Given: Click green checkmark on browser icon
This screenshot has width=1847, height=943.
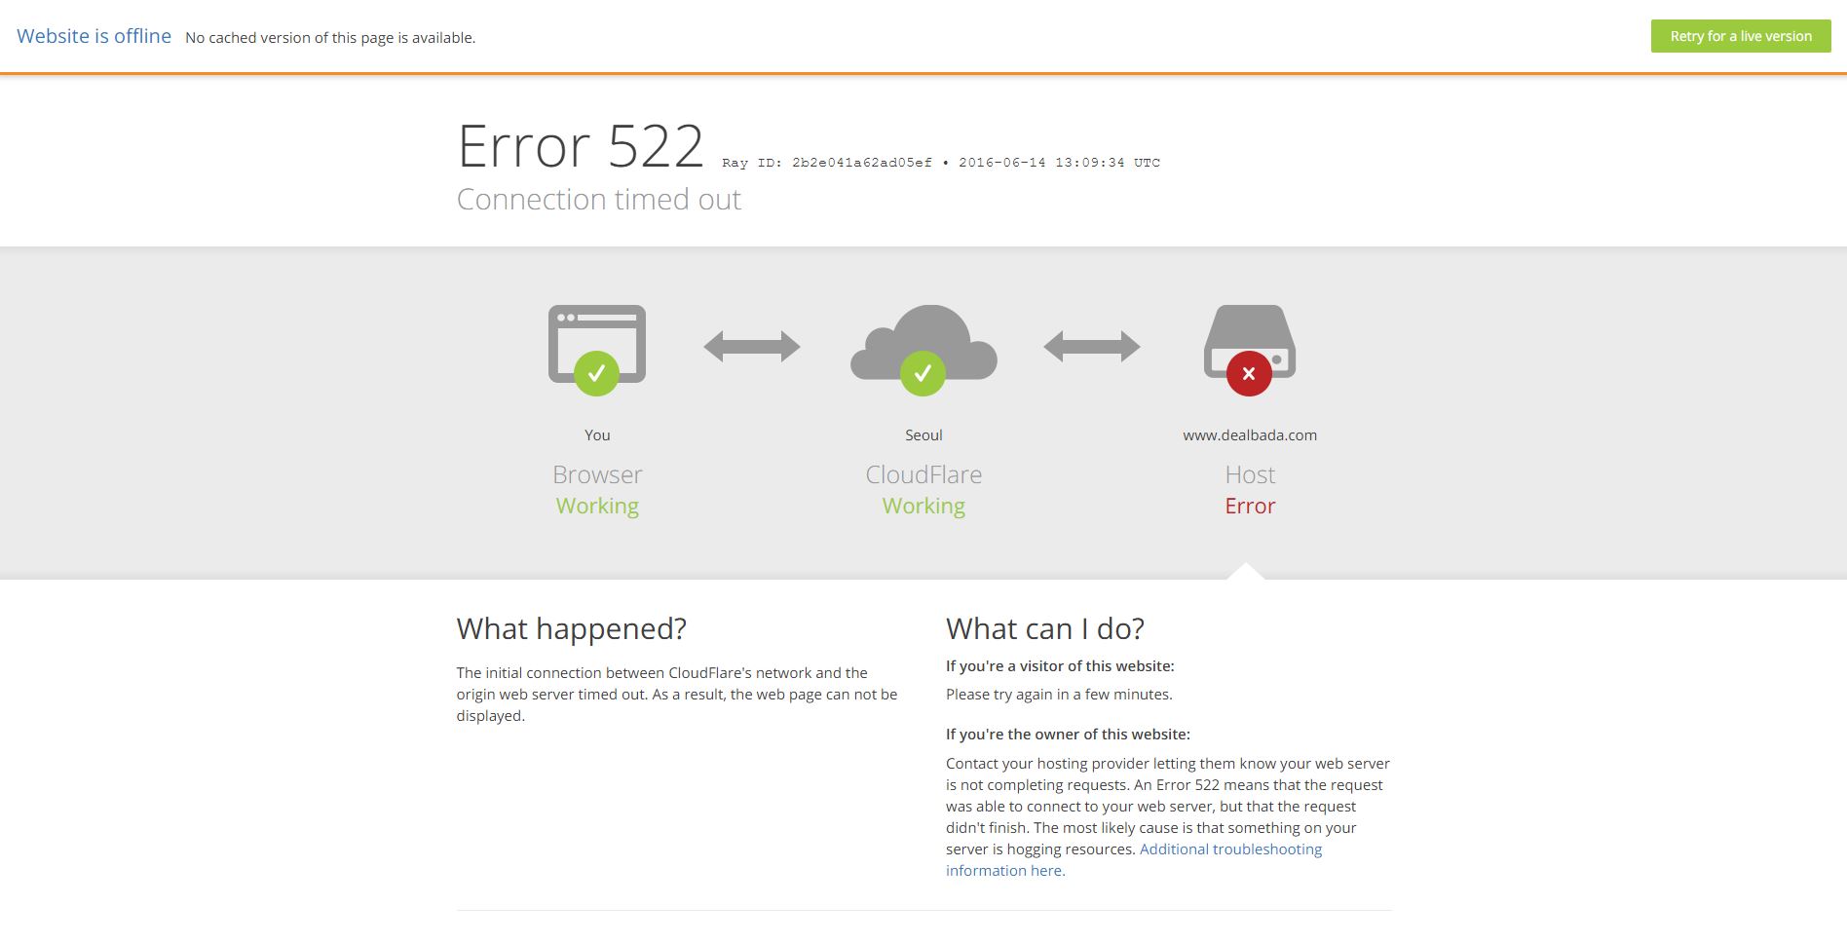Looking at the screenshot, I should (x=596, y=373).
